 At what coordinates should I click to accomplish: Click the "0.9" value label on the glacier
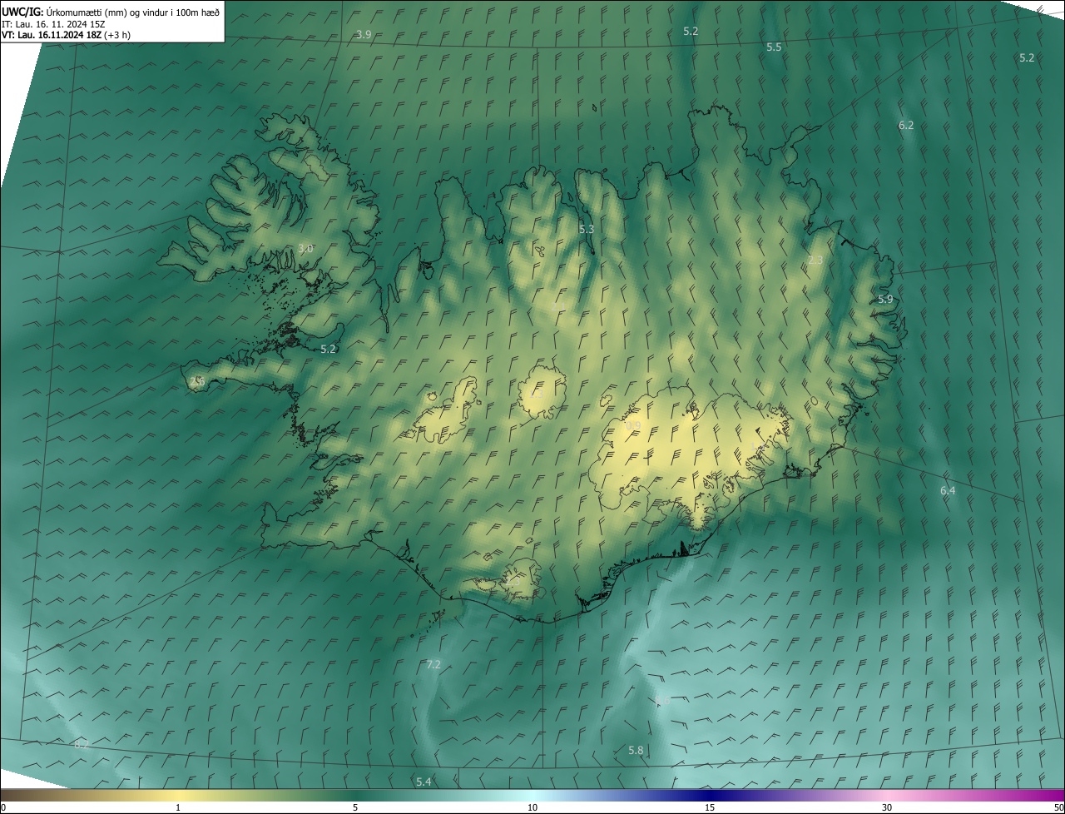coord(634,425)
